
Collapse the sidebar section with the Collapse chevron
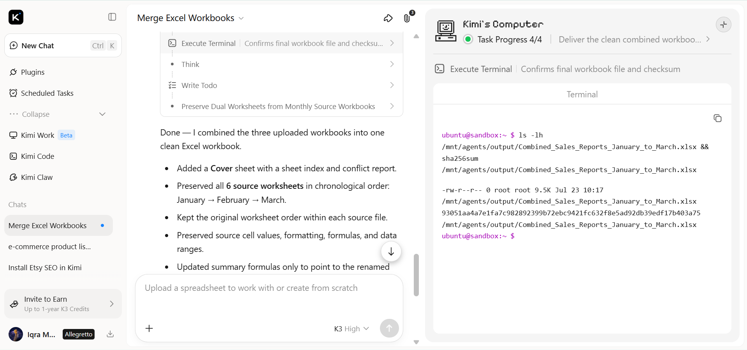[x=102, y=114]
